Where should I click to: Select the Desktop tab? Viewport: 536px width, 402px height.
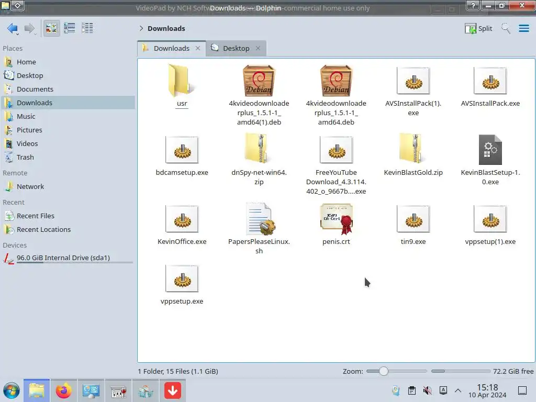pos(236,48)
